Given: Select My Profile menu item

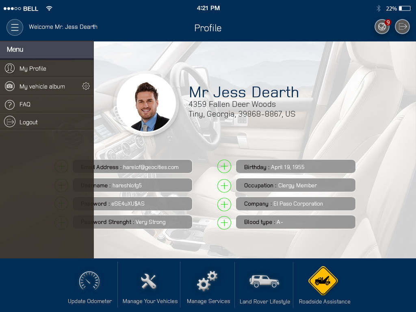Looking at the screenshot, I should [47, 69].
